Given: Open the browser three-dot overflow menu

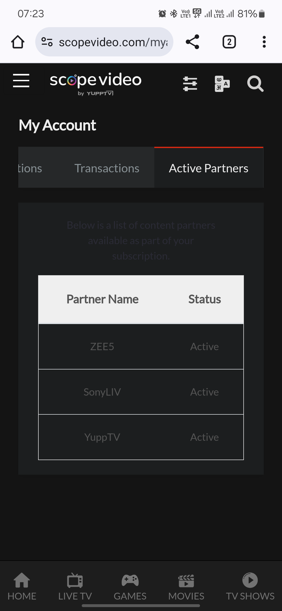Looking at the screenshot, I should (x=264, y=42).
